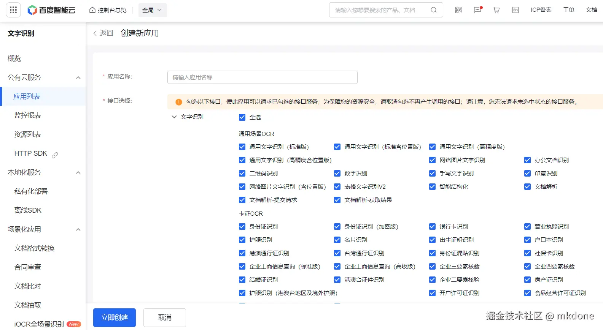Click the Baidu AI Cloud logo
The width and height of the screenshot is (603, 330).
pos(51,10)
